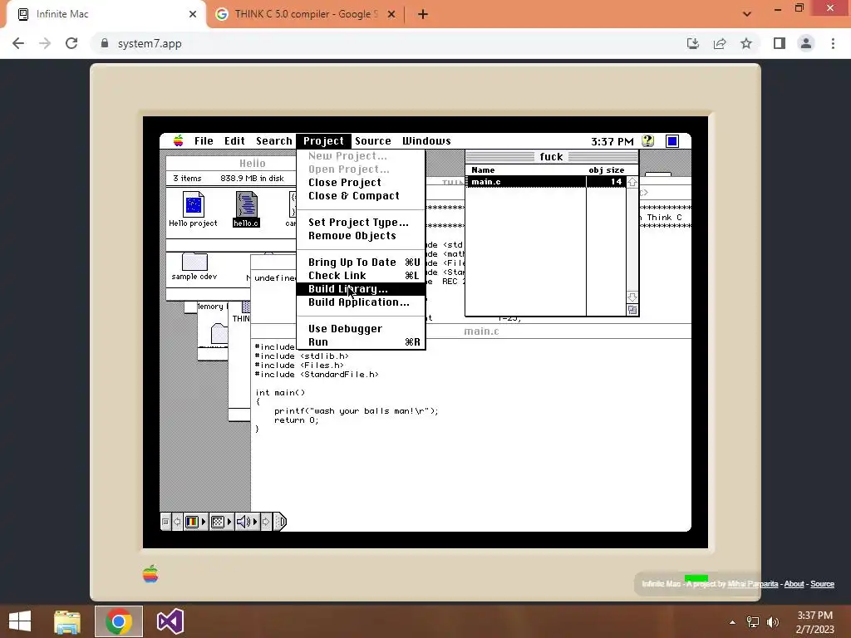The width and height of the screenshot is (851, 638).
Task: Open the File menu
Action: [204, 141]
